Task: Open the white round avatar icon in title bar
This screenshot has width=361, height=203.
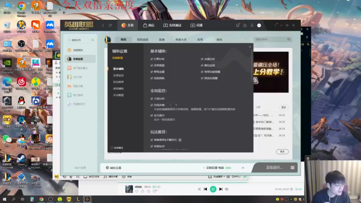Action: (259, 25)
